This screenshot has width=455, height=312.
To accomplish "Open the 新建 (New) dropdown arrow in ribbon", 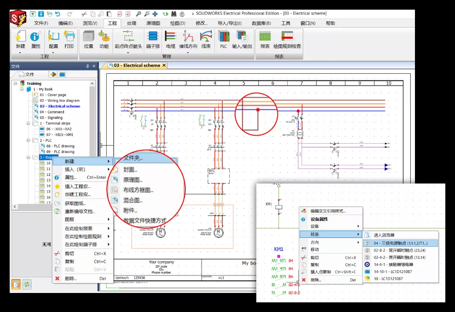I will (x=20, y=52).
